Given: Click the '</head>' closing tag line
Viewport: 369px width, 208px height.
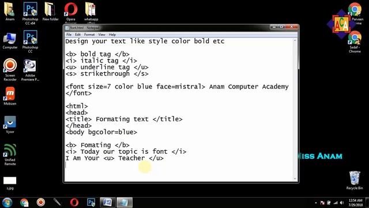Looking at the screenshot, I should coord(78,125).
